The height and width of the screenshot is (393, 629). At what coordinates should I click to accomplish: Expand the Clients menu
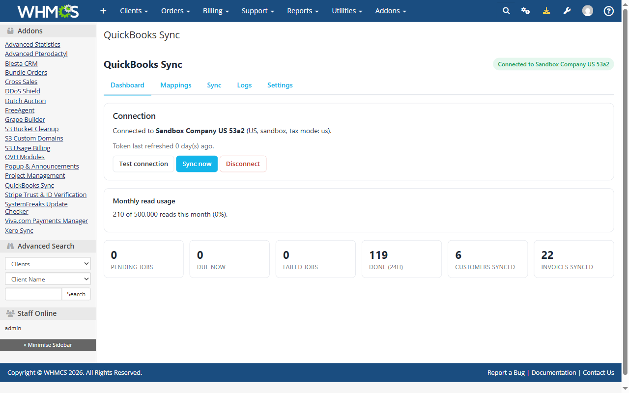134,11
